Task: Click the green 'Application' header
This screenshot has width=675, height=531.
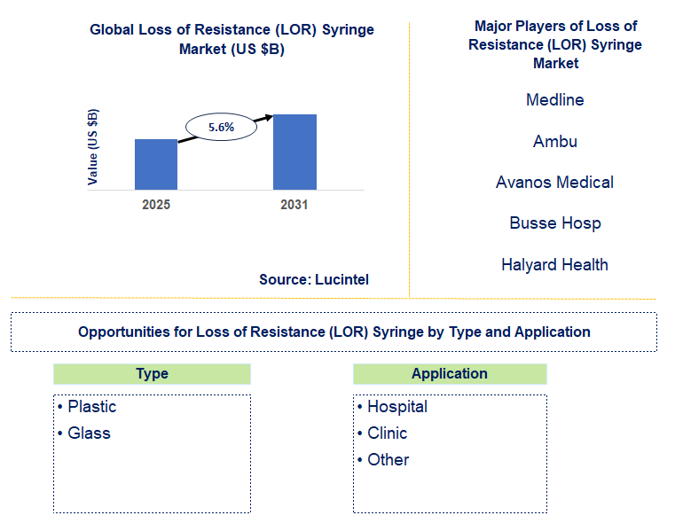Action: pyautogui.click(x=450, y=373)
